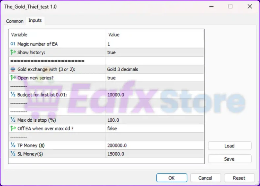Edit the Budget value 10000.0
This screenshot has width=260, height=186.
pos(155,95)
